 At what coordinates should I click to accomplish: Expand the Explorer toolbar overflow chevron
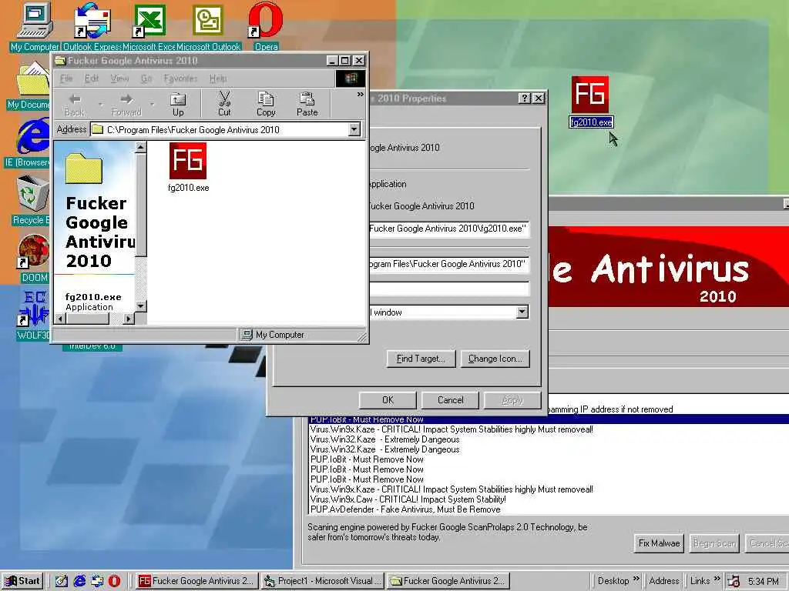pyautogui.click(x=361, y=95)
